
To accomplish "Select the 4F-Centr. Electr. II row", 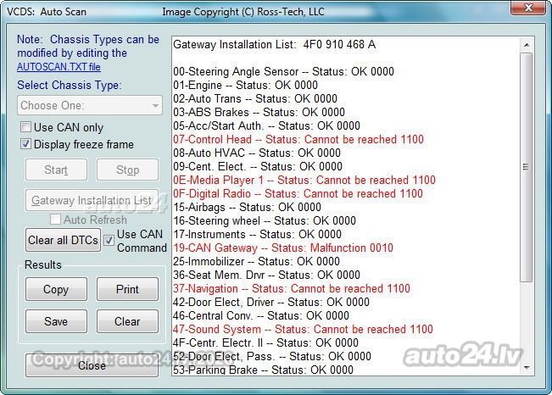I will click(265, 342).
